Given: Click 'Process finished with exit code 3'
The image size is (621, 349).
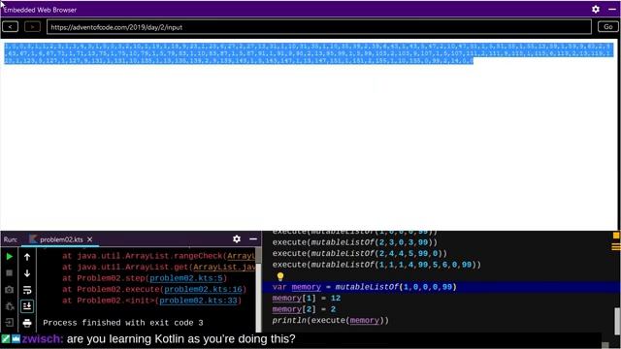Looking at the screenshot, I should click(x=123, y=323).
